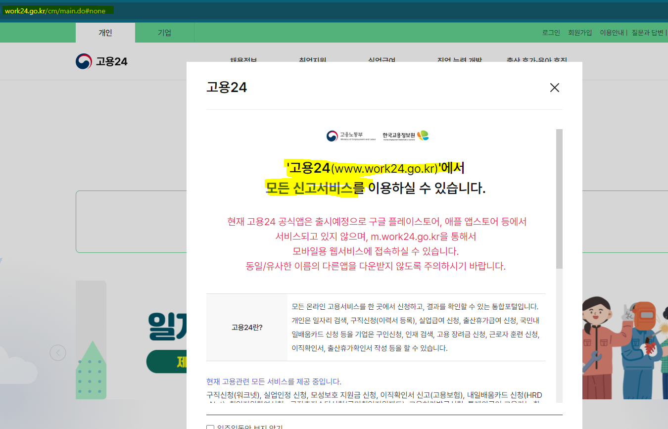Screen dimensions: 668x429
Task: Switch to the 기업 tab
Action: (x=164, y=33)
